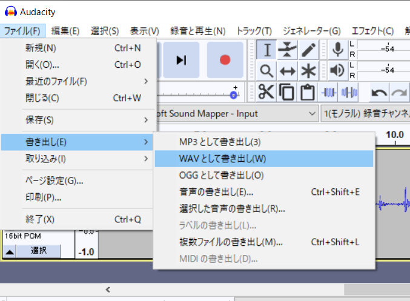The height and width of the screenshot is (301, 410).
Task: Click the Paste clipboard icon
Action: 307,92
